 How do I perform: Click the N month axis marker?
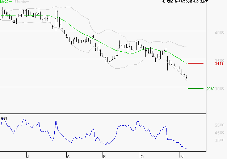tap(182, 156)
